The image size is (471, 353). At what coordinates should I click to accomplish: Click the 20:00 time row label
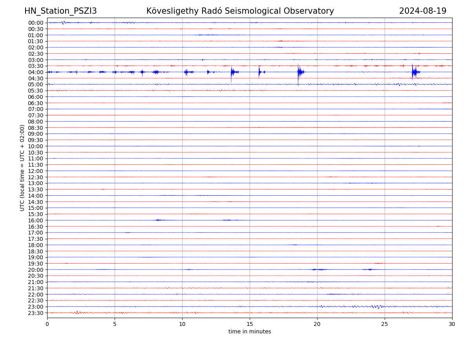(36, 270)
